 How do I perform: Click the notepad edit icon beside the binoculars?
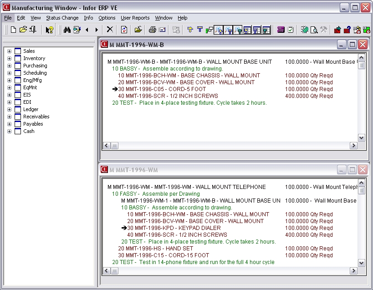point(77,30)
